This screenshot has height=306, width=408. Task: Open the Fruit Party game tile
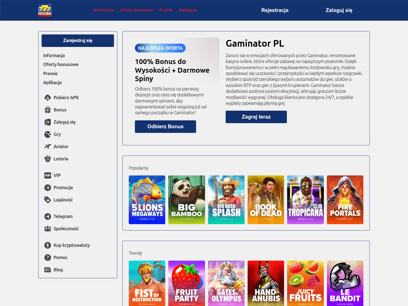(187, 283)
